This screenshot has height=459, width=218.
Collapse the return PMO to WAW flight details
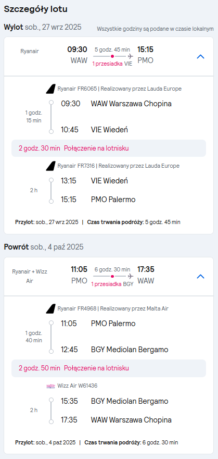(200, 277)
